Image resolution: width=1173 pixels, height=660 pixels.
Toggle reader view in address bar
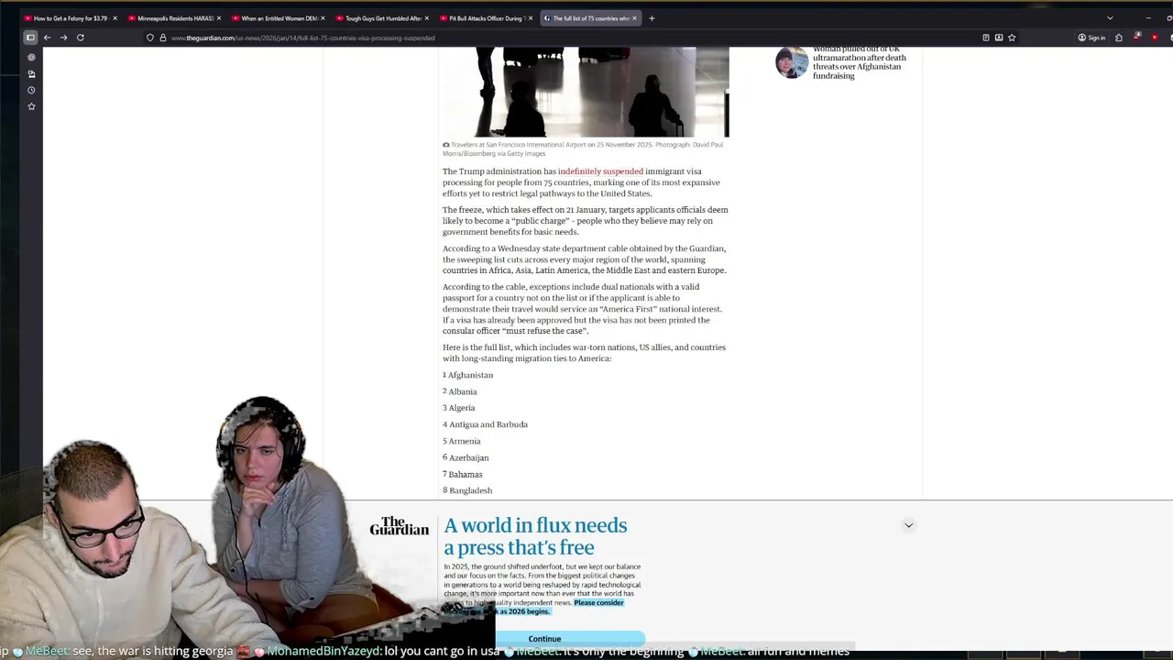tap(986, 38)
